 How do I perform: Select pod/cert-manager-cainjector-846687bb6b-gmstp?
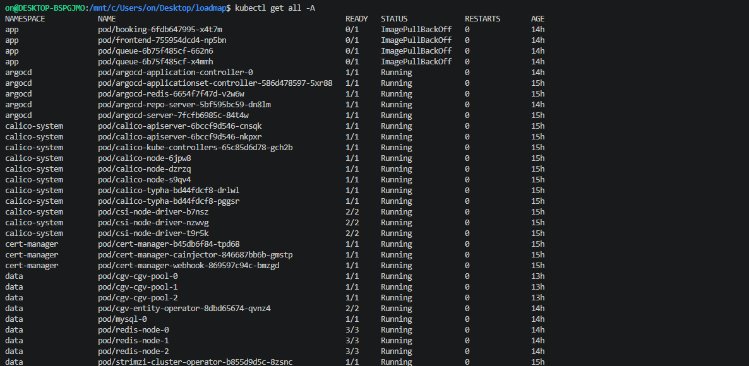(195, 255)
